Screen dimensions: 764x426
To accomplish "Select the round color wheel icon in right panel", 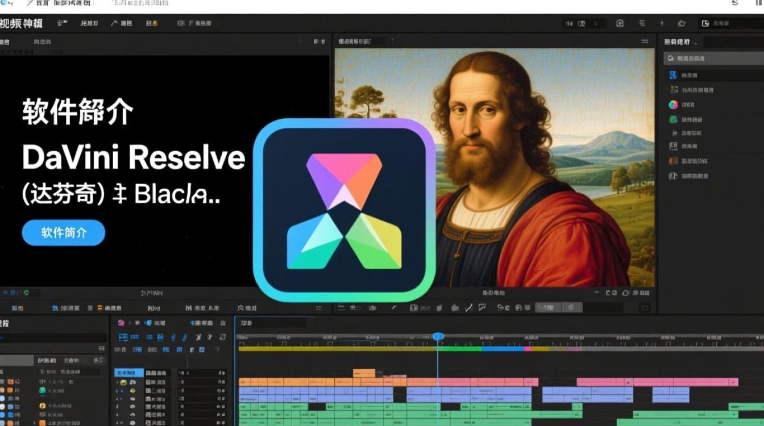I will [x=673, y=105].
